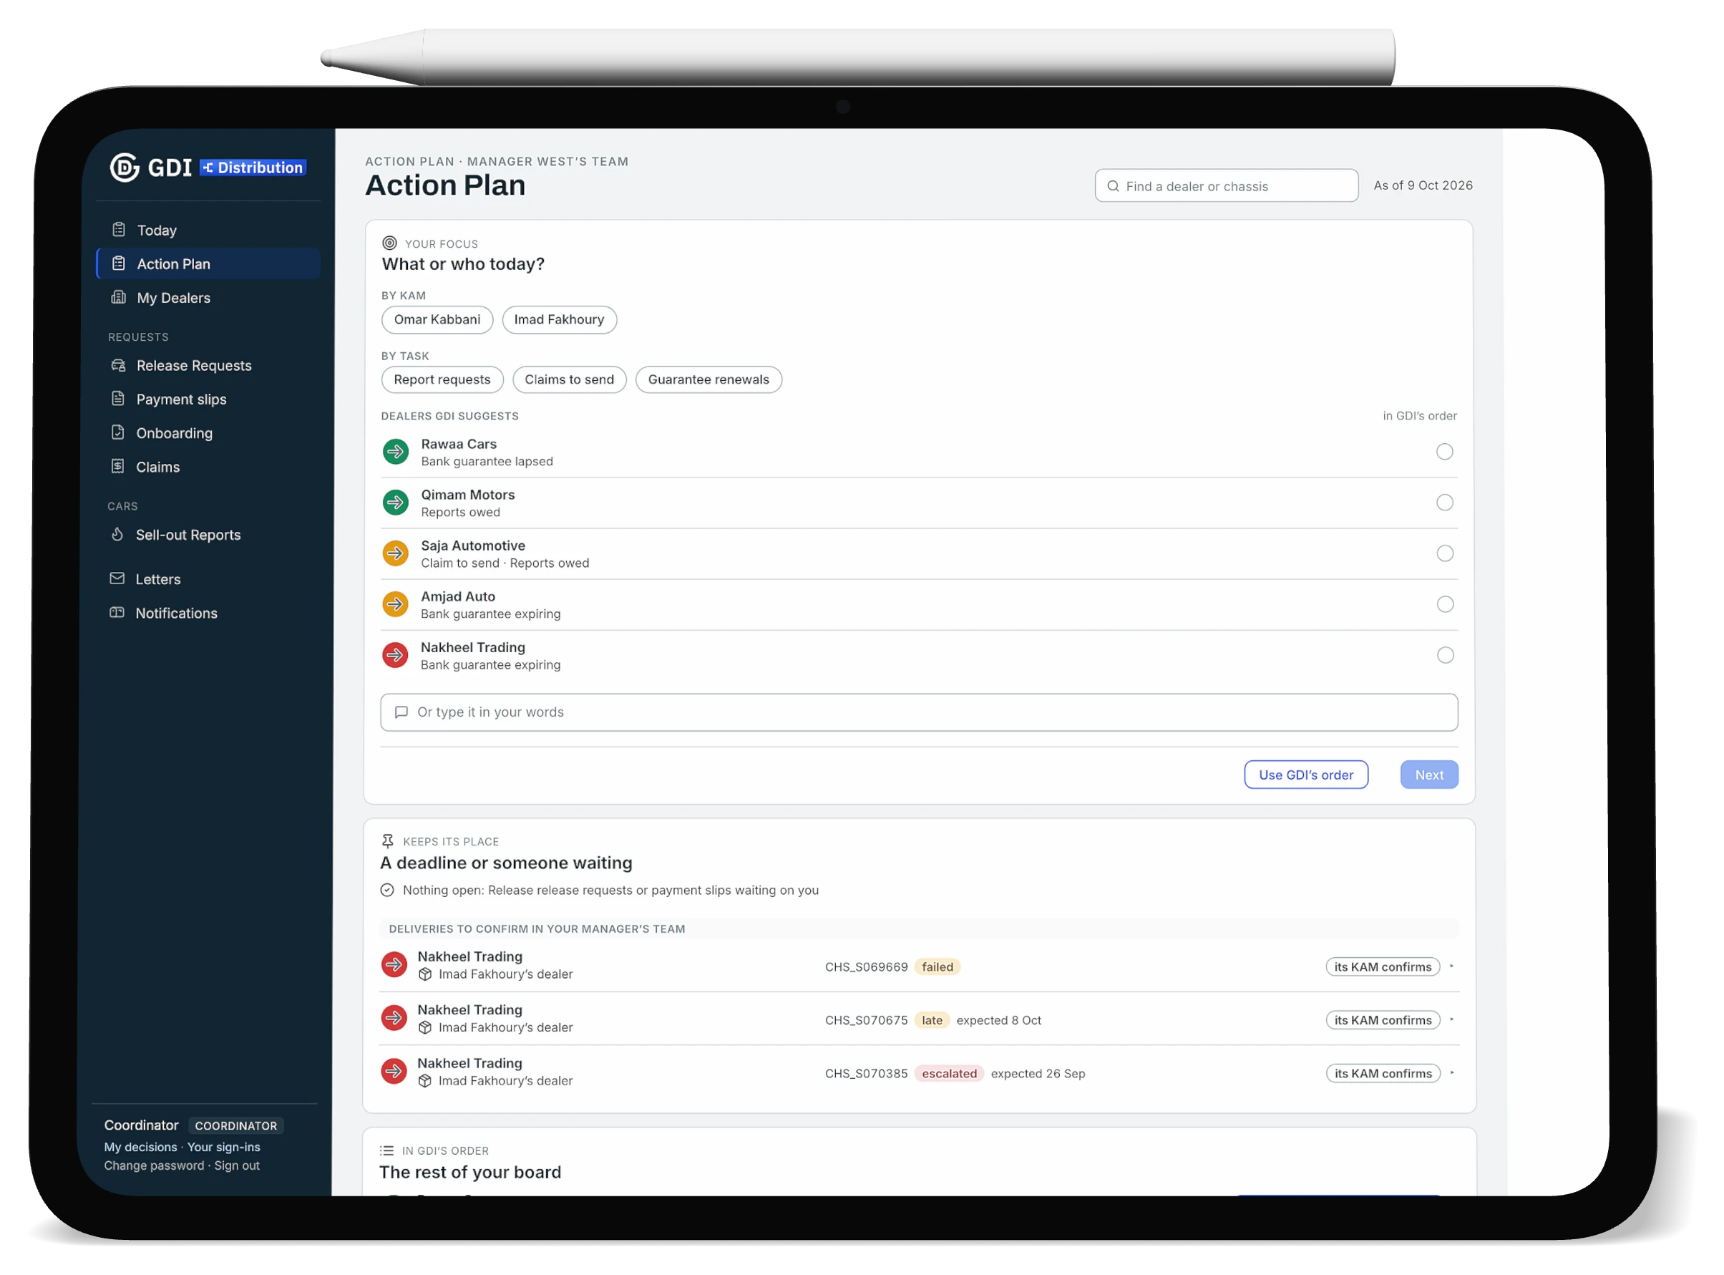Screen dimensions: 1724x1275
Task: Click the Today clipboard icon in sidebar
Action: coord(119,230)
